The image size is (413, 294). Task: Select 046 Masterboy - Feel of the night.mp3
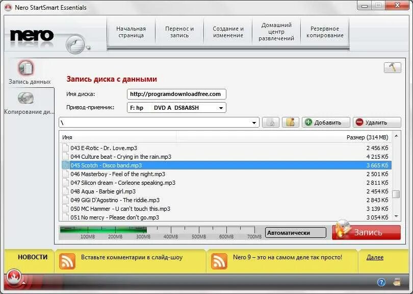226,174
